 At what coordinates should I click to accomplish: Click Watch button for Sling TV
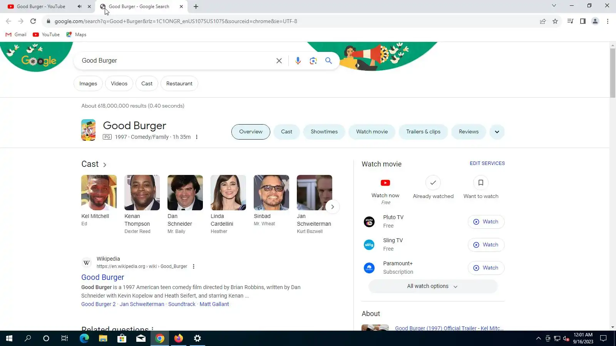pyautogui.click(x=486, y=245)
